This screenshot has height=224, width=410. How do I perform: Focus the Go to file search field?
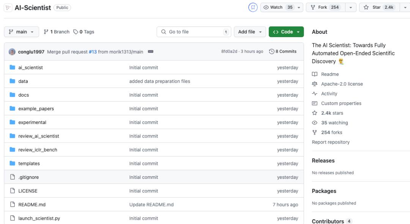pyautogui.click(x=194, y=31)
